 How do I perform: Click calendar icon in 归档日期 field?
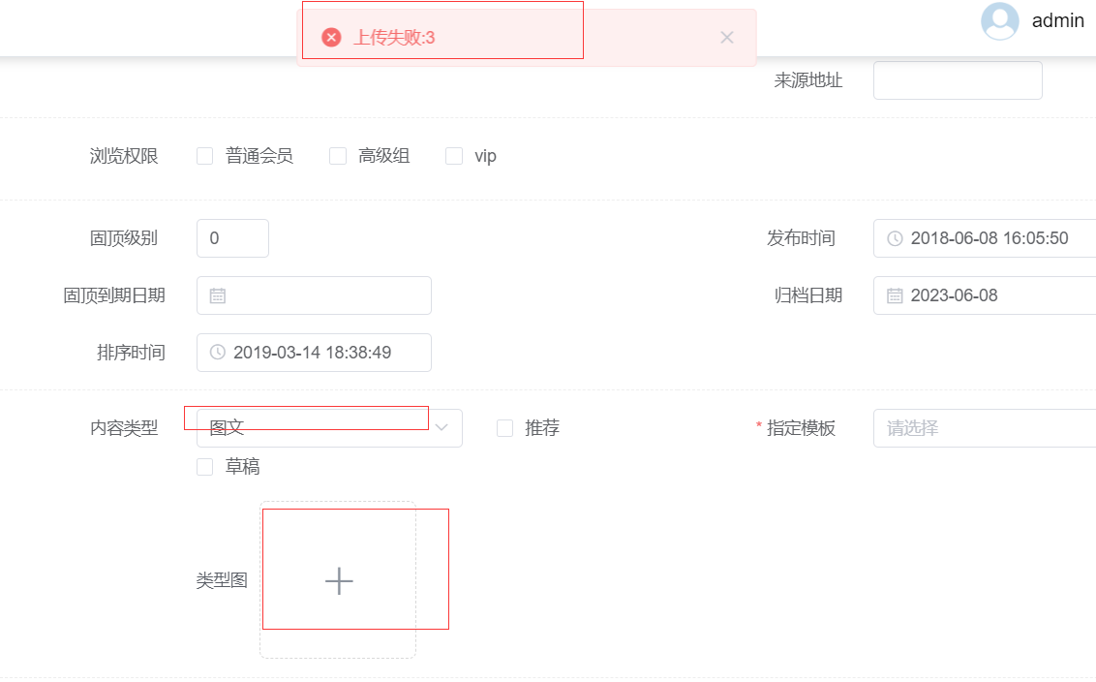pos(895,295)
